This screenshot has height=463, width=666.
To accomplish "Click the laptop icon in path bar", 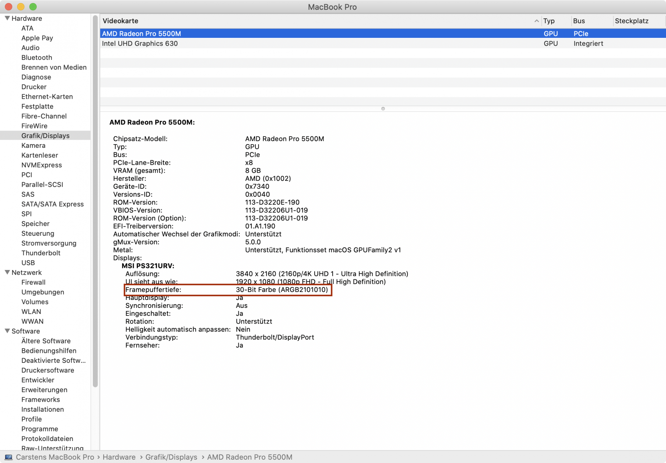I will 9,457.
